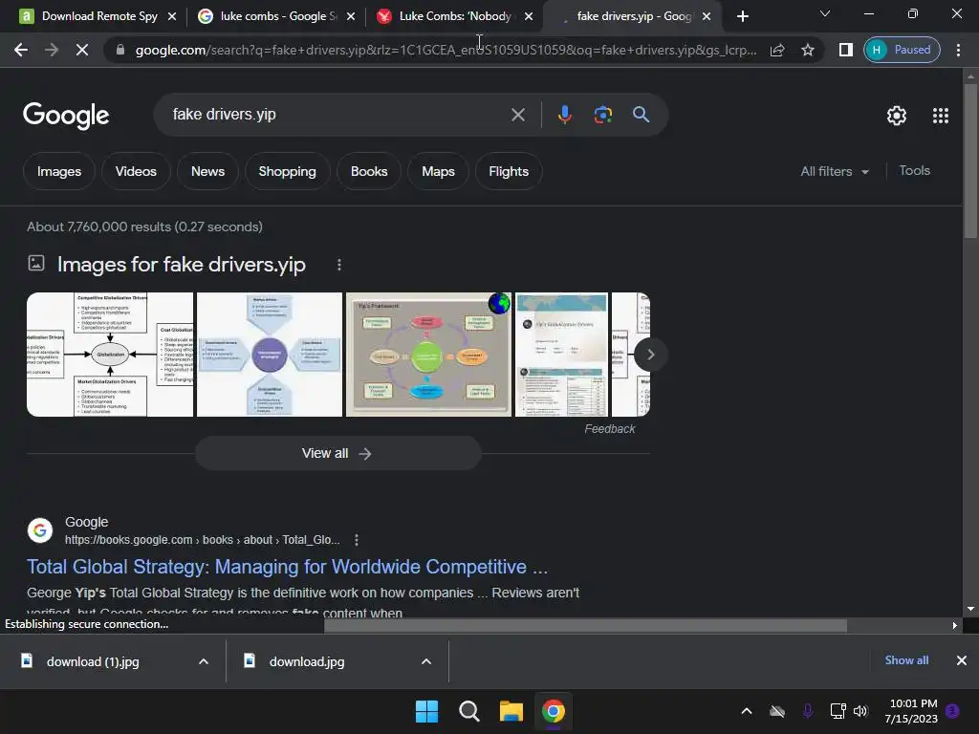The width and height of the screenshot is (979, 734).
Task: Open the purple circle diagram thumbnail
Action: [270, 355]
